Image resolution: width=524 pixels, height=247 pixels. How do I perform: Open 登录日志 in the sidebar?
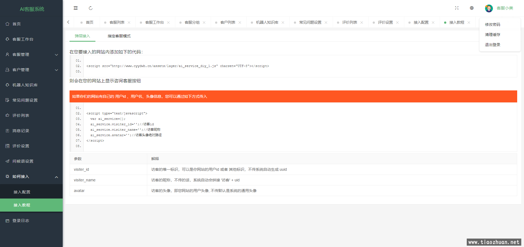point(31,221)
